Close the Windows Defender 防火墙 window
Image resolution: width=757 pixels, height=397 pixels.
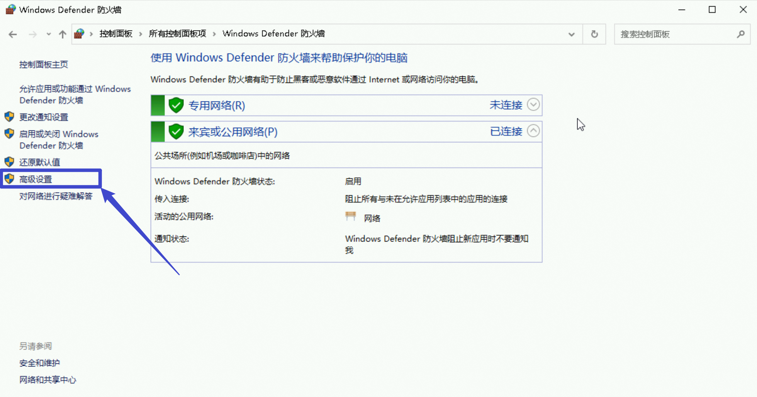743,10
